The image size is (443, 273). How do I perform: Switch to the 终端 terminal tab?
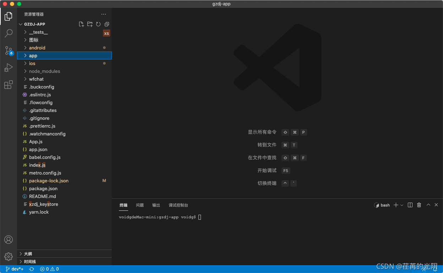coord(124,205)
